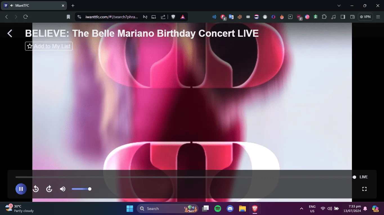384x215 pixels.
Task: Close the iWantTFC tab
Action: tap(63, 6)
